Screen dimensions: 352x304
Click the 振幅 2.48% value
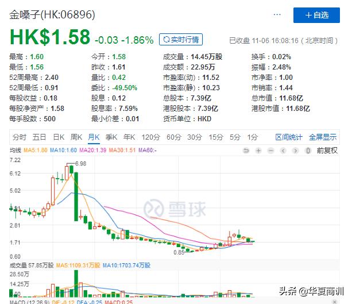(x=281, y=67)
